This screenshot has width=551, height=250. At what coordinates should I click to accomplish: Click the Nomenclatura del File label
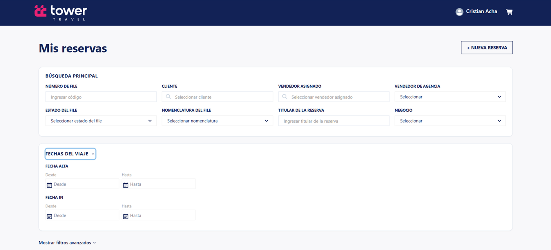pos(186,110)
